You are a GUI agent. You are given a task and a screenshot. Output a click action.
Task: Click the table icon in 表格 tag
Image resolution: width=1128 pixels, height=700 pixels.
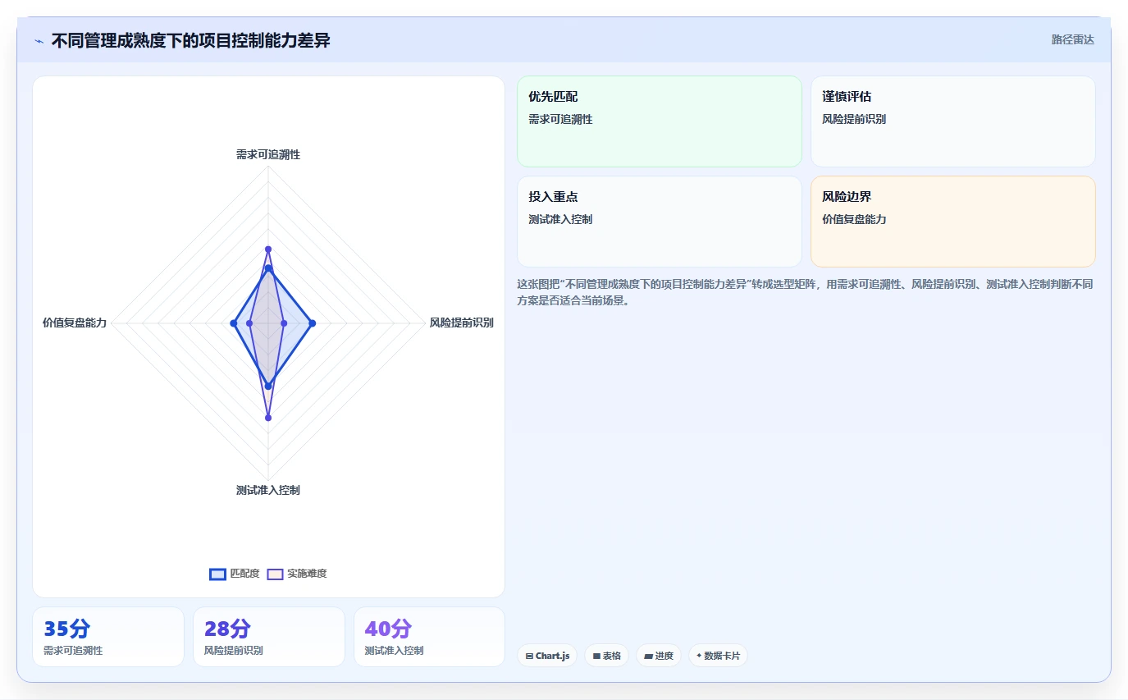[596, 657]
